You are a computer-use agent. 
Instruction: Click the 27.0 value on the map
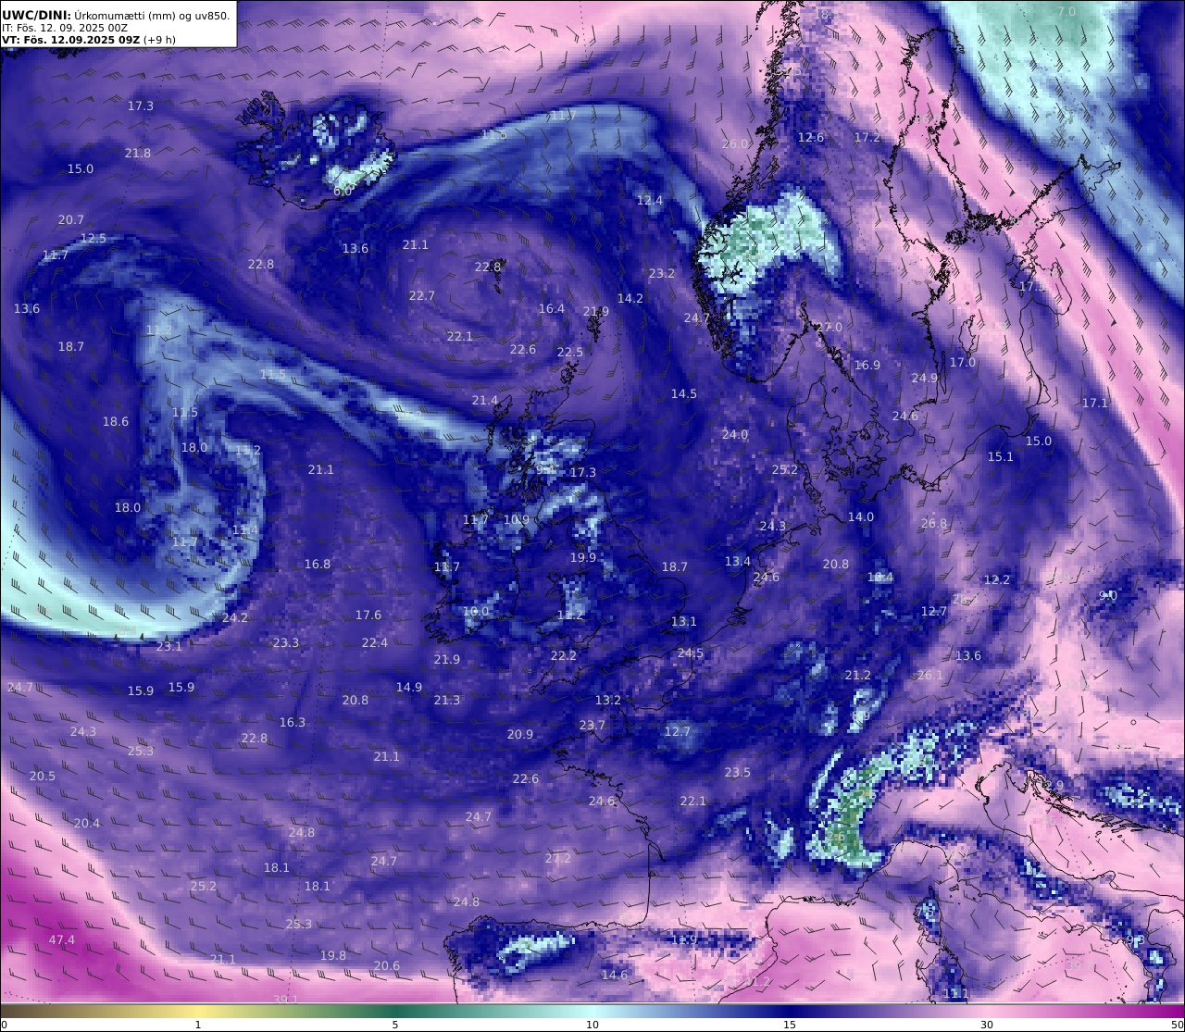coord(829,327)
